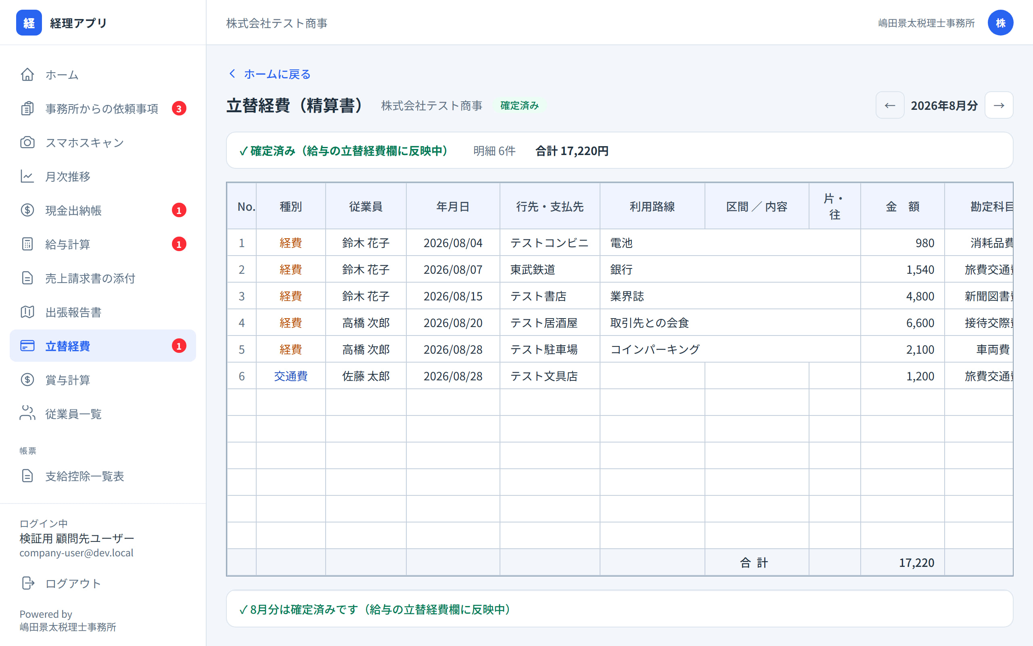1033x646 pixels.
Task: Click the 経理アプリ logo icon
Action: pyautogui.click(x=29, y=23)
